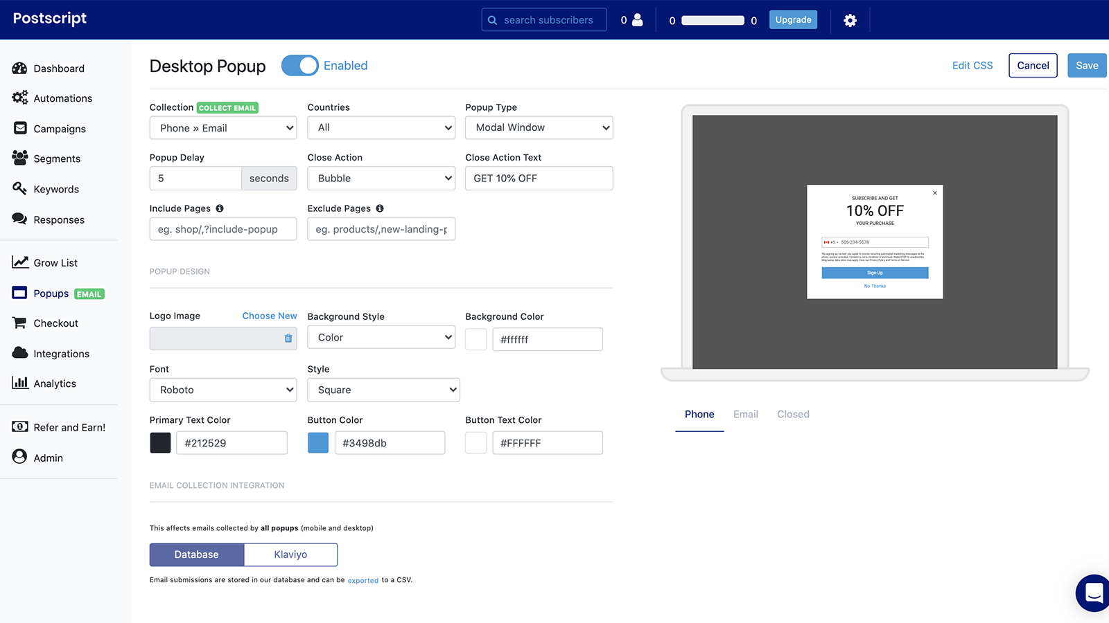Switch to the Email preview tab
The height and width of the screenshot is (623, 1109).
pos(745,414)
